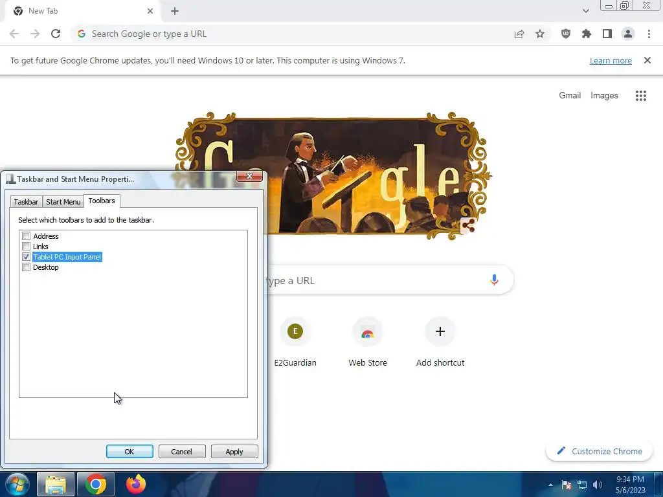Click the Google search box on page

[389, 280]
